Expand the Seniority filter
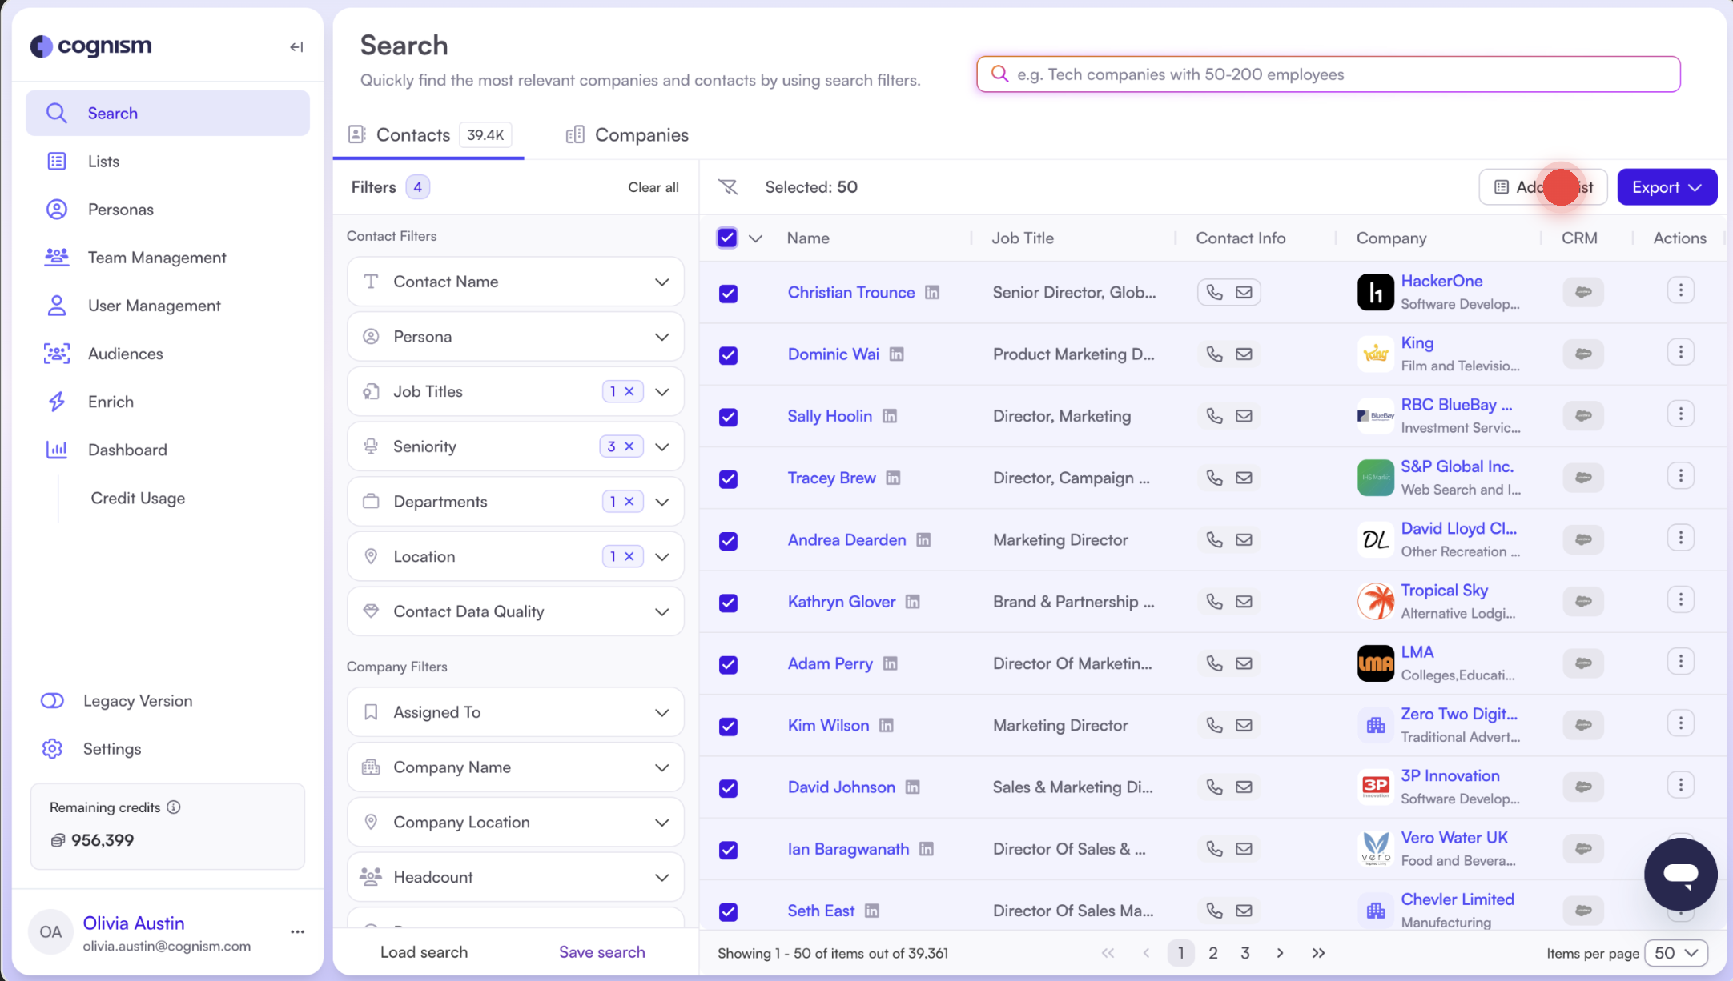This screenshot has width=1733, height=981. pos(662,446)
